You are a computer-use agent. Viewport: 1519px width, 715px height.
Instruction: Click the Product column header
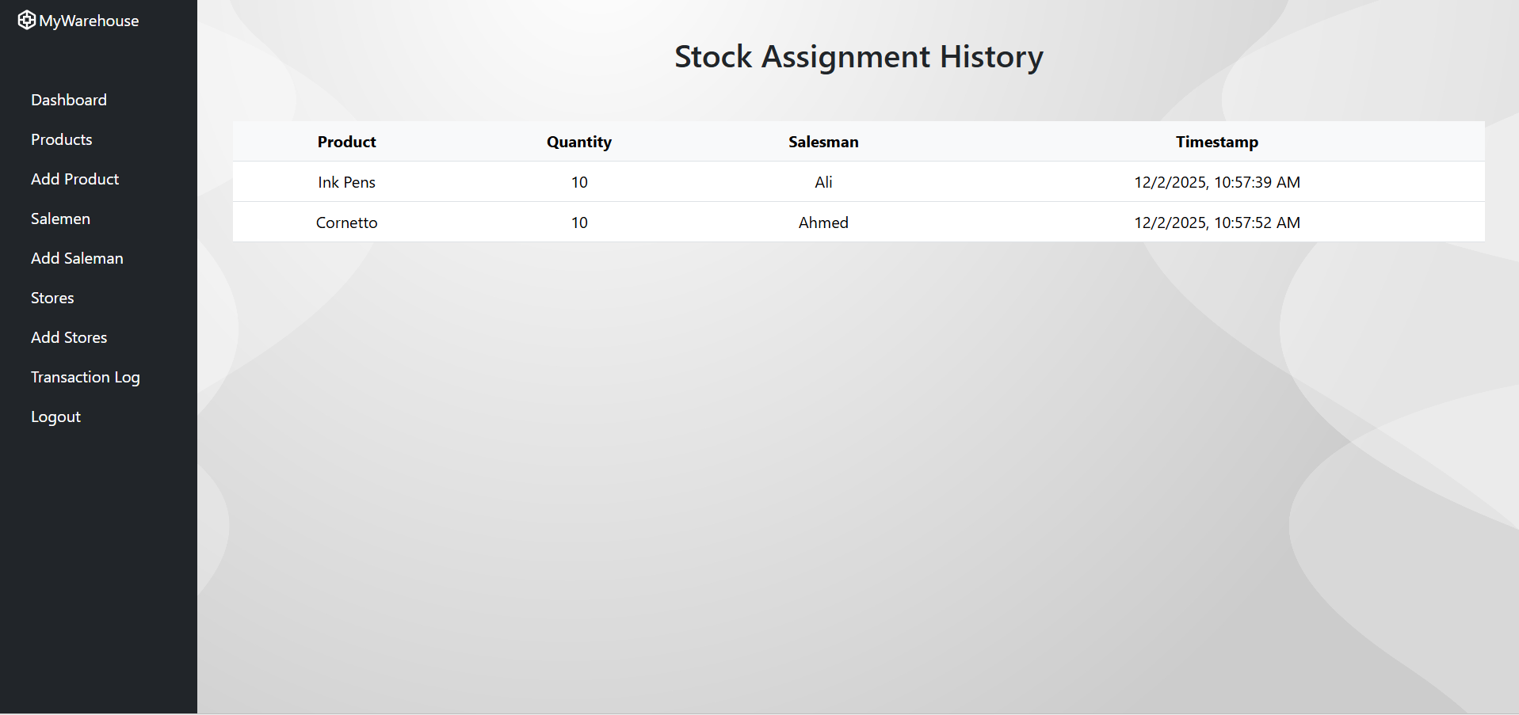pyautogui.click(x=346, y=142)
